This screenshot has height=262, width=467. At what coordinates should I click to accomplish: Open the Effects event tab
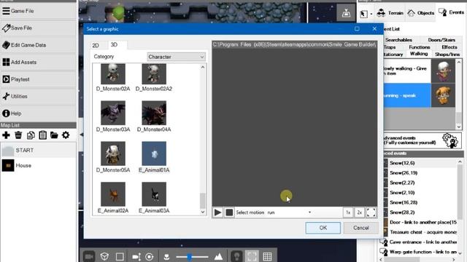pyautogui.click(x=449, y=47)
